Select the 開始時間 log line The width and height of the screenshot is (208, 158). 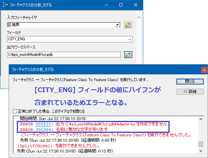52,118
